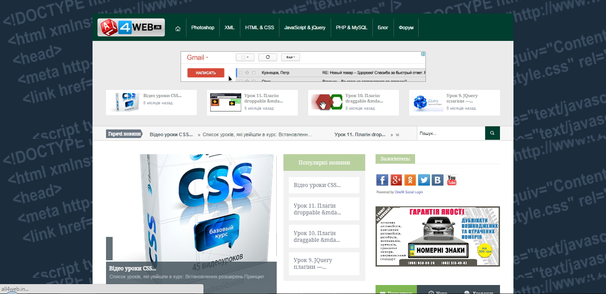Click 'Відео уроки CSS...' in the hot news ticker
The image size is (606, 294).
tap(172, 134)
